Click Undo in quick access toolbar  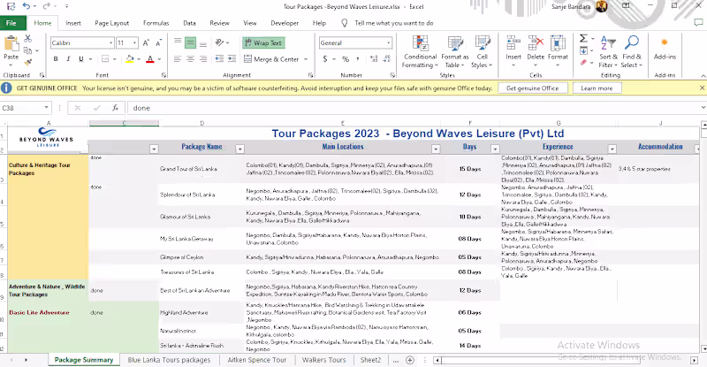coord(27,6)
